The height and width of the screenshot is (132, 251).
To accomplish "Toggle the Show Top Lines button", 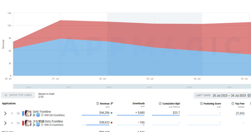I will click(x=18, y=95).
